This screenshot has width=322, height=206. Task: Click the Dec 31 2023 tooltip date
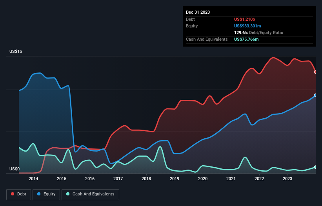point(198,12)
